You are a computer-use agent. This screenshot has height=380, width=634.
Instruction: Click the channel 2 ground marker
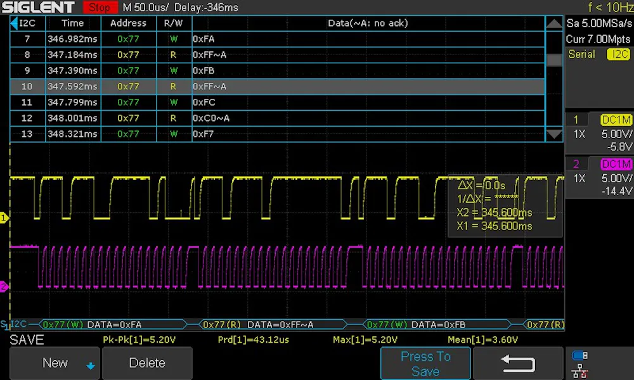point(4,287)
